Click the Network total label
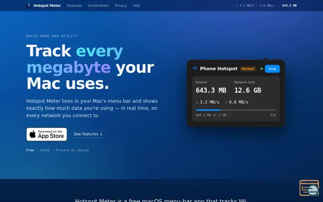Image resolution: width=323 pixels, height=202 pixels. pyautogui.click(x=245, y=82)
